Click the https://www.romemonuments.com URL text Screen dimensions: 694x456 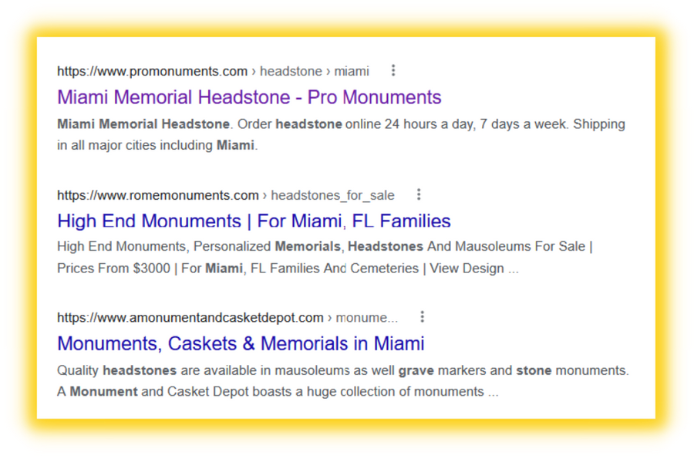click(157, 195)
